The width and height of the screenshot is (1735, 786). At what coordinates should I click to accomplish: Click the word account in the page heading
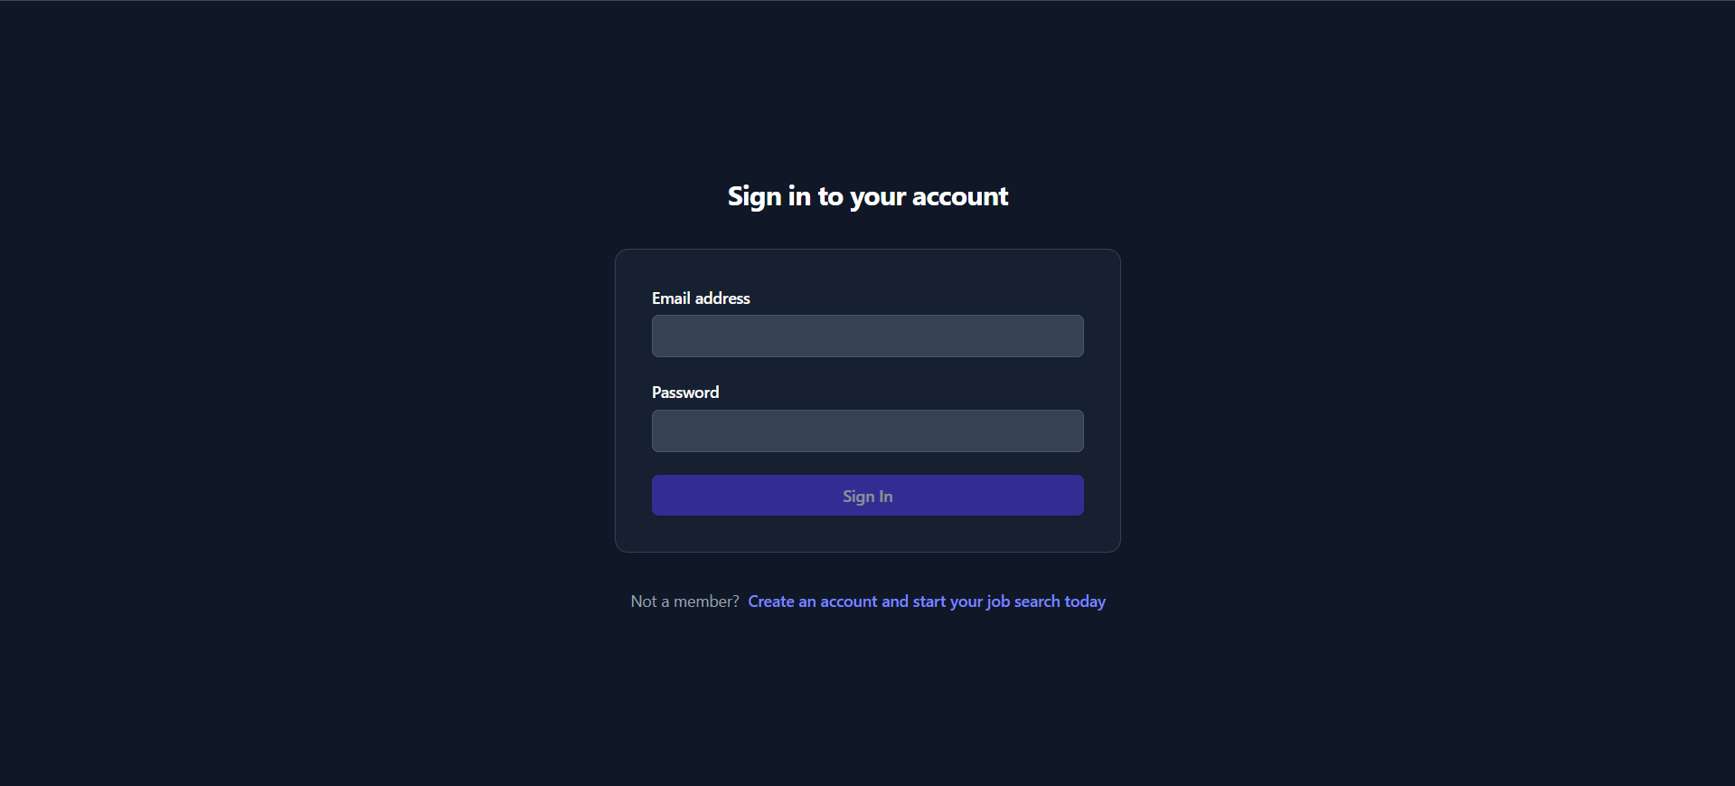[x=959, y=196]
